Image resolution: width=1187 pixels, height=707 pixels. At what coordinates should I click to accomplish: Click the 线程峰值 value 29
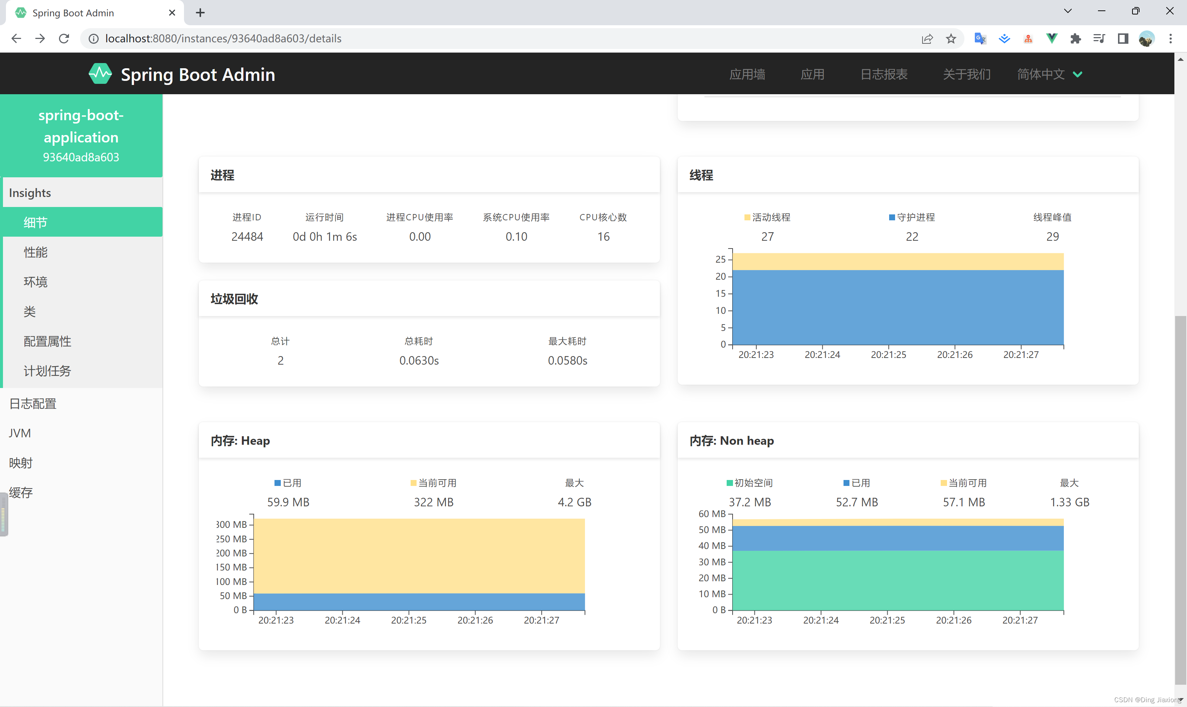(x=1052, y=237)
